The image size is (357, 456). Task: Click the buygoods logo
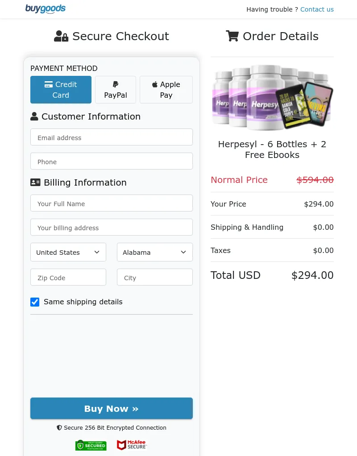46,9
